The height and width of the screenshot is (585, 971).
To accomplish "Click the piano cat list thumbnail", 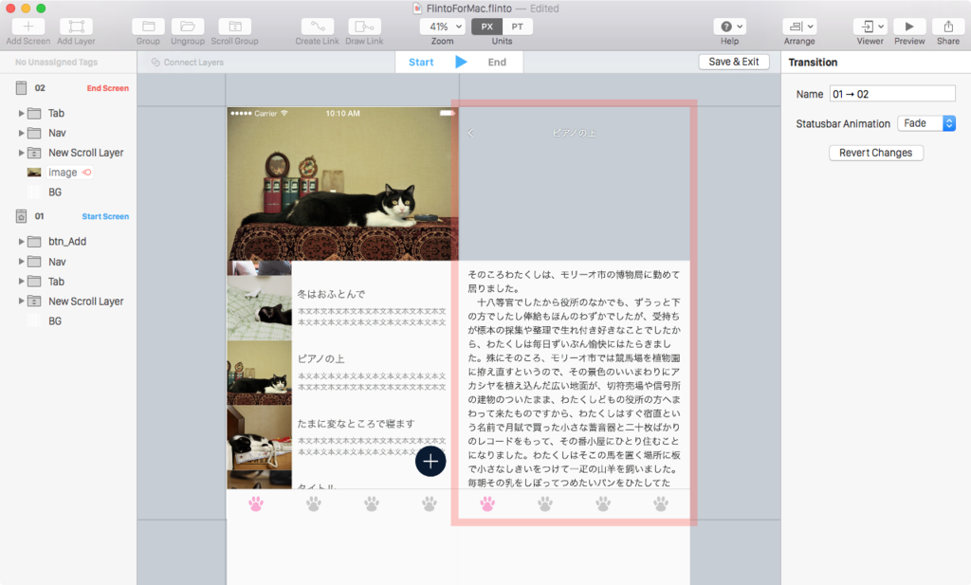I will [260, 373].
